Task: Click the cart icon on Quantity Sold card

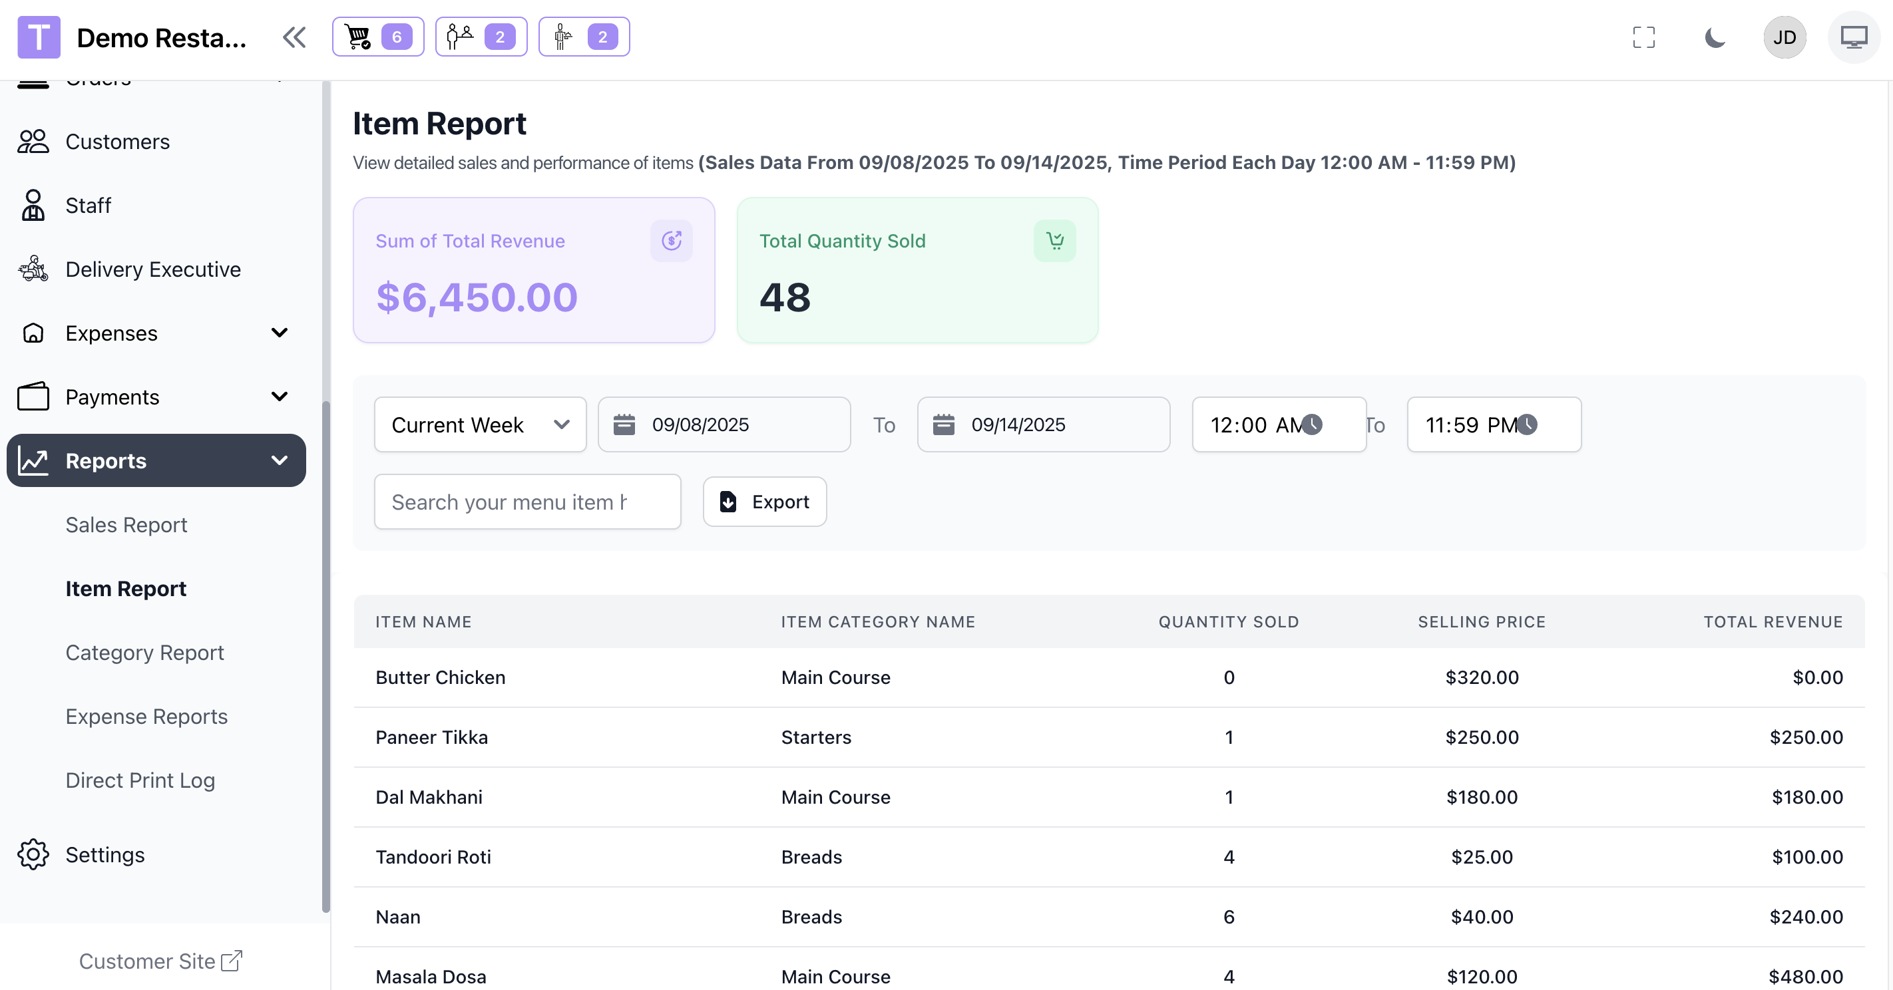Action: [x=1054, y=241]
